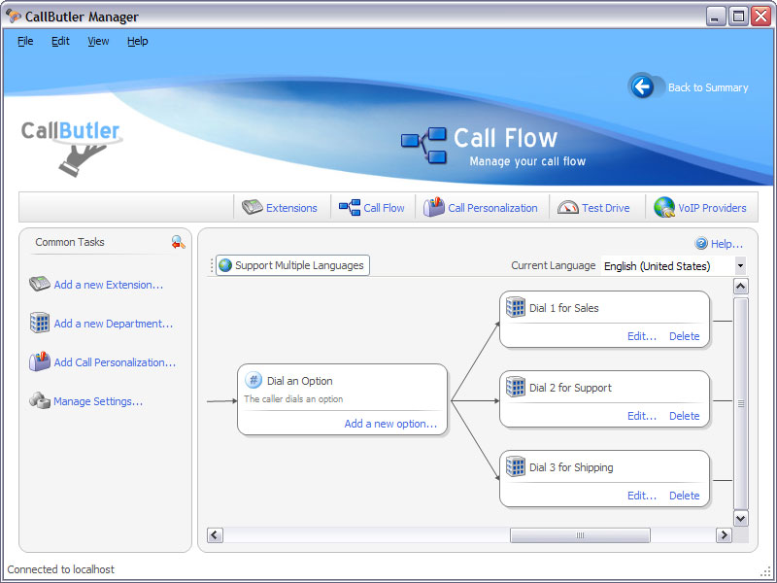This screenshot has height=583, width=777.
Task: Select the English (United States) language field
Action: point(673,265)
